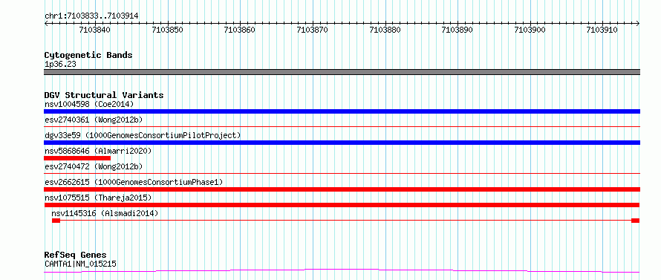The height and width of the screenshot is (280, 661).
Task: Click right red block of nsv1145316
Action: 635,221
